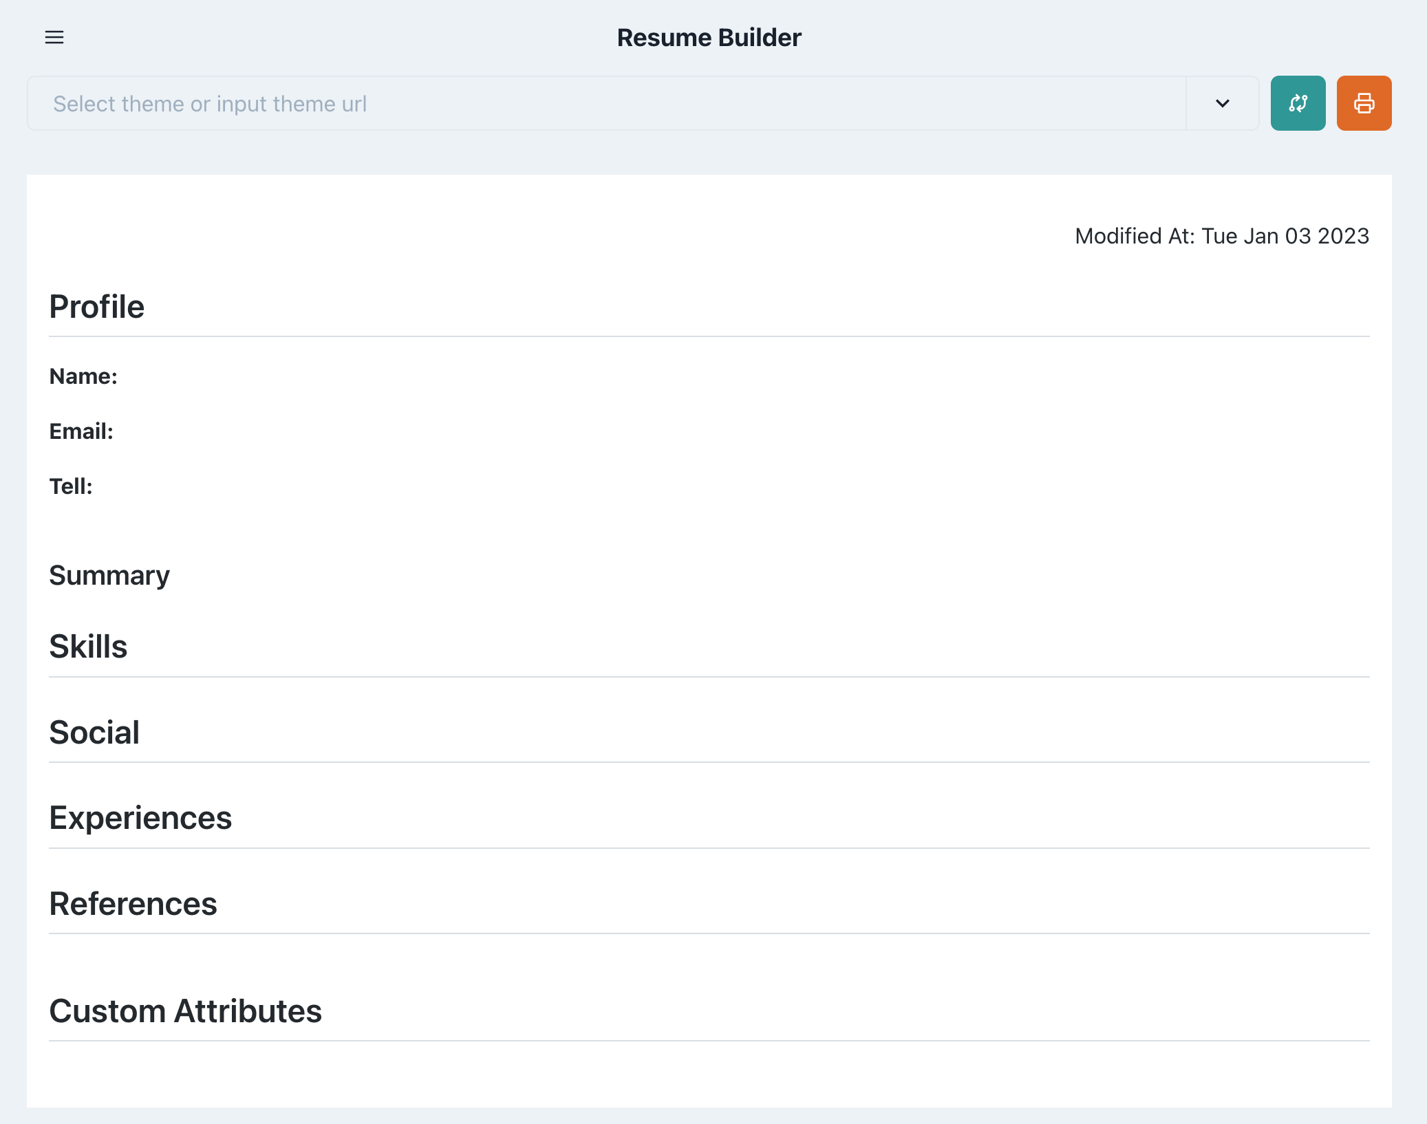Select the Profile section heading
The width and height of the screenshot is (1427, 1124).
point(96,307)
